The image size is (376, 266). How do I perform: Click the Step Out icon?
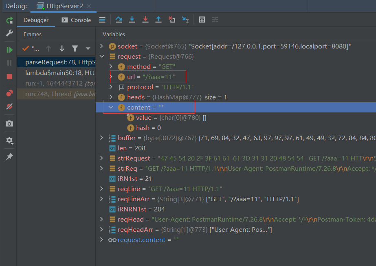(x=158, y=20)
